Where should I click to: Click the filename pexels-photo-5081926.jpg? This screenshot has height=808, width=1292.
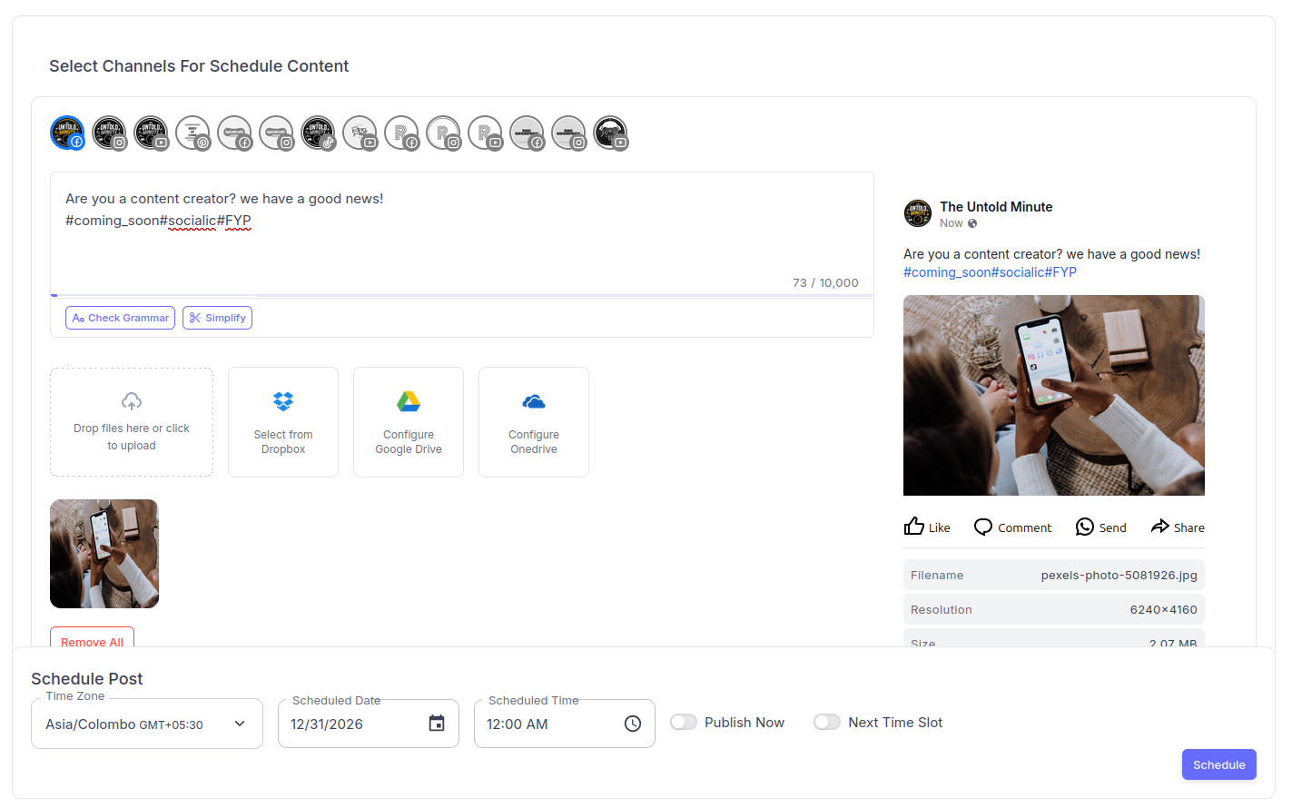[x=1119, y=576]
